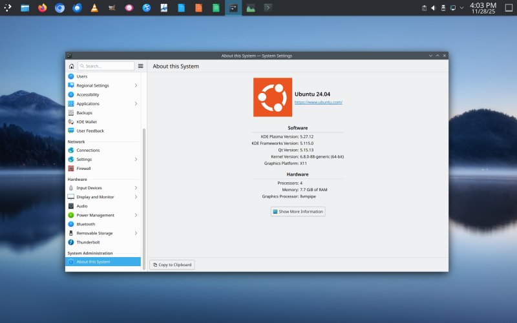Click the settings search field

click(x=107, y=66)
